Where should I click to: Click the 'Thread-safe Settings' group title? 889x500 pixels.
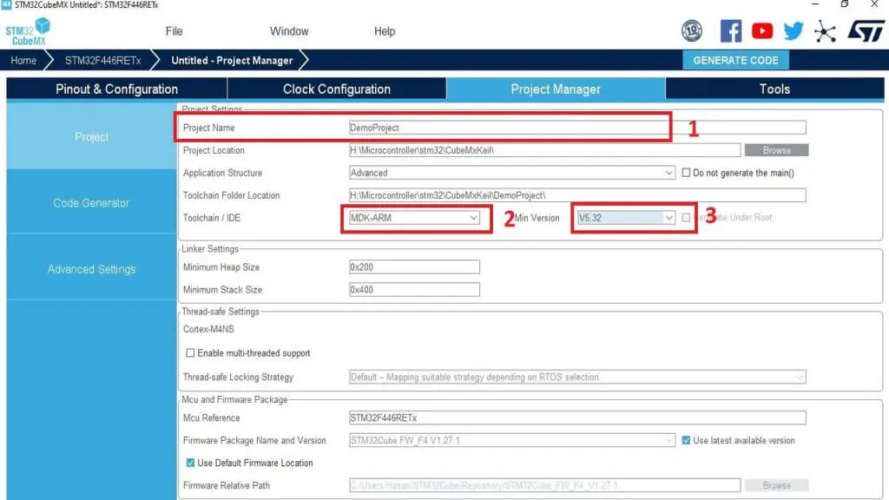pos(220,312)
